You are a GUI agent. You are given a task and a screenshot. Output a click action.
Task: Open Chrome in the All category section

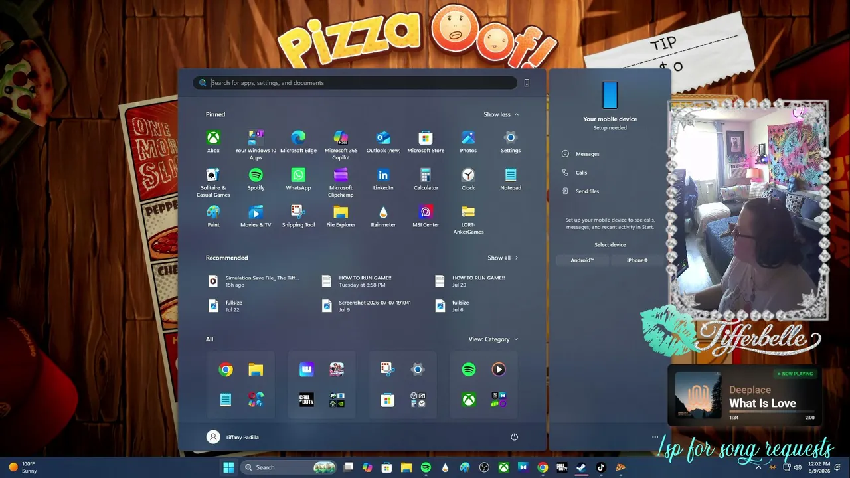pyautogui.click(x=226, y=370)
